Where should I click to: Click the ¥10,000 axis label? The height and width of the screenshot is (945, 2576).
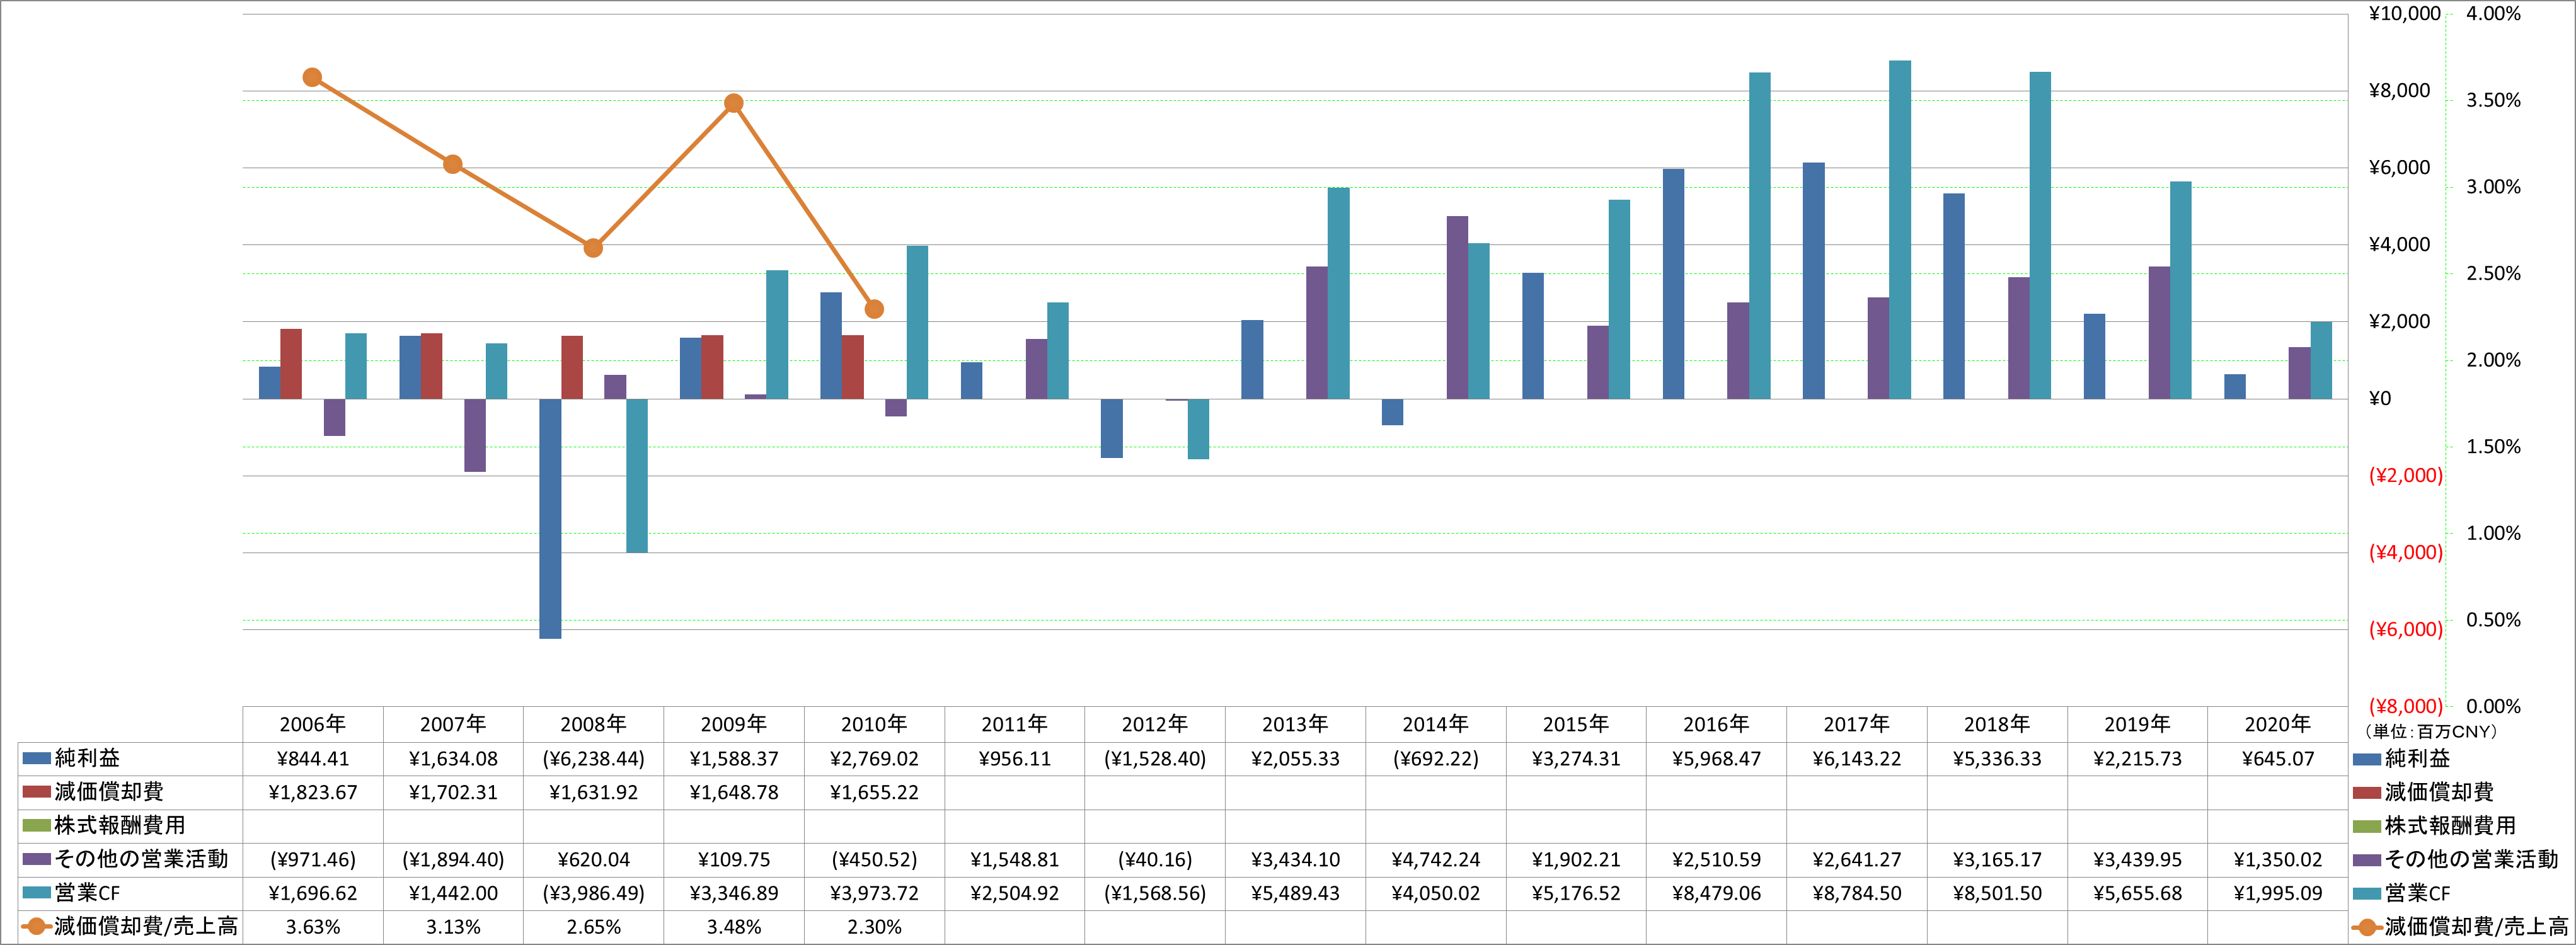point(2404,14)
